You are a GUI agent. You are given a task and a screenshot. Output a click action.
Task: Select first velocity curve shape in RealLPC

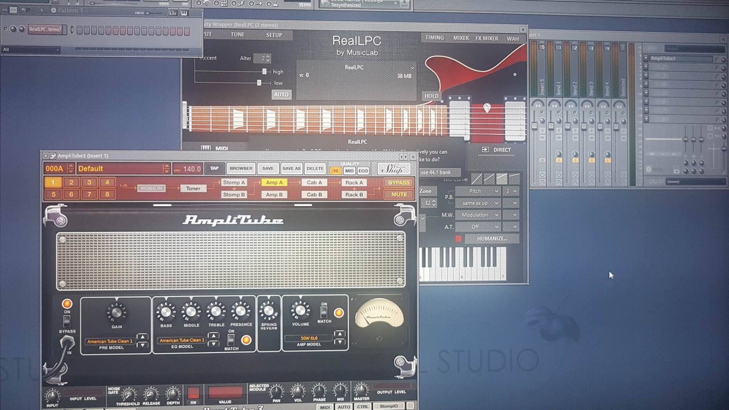(x=477, y=179)
